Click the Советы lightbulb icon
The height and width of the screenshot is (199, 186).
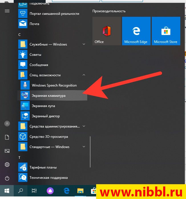(23, 54)
